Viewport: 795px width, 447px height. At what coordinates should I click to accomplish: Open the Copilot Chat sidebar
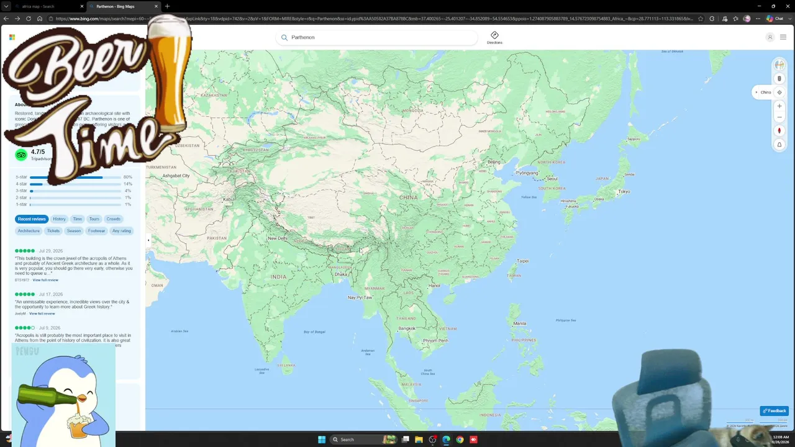pyautogui.click(x=775, y=19)
